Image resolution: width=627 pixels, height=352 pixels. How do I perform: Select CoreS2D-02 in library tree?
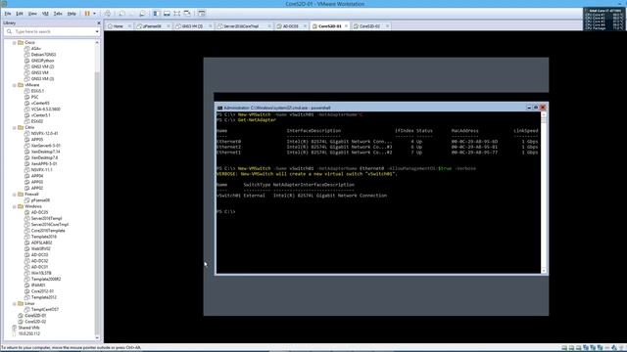coord(35,322)
